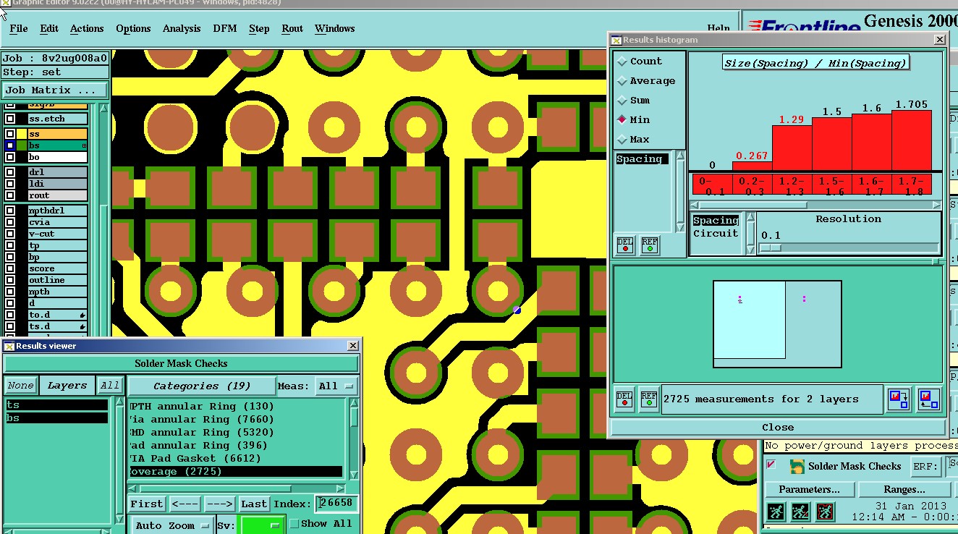
Task: Go to previous result with <--- button
Action: 185,504
